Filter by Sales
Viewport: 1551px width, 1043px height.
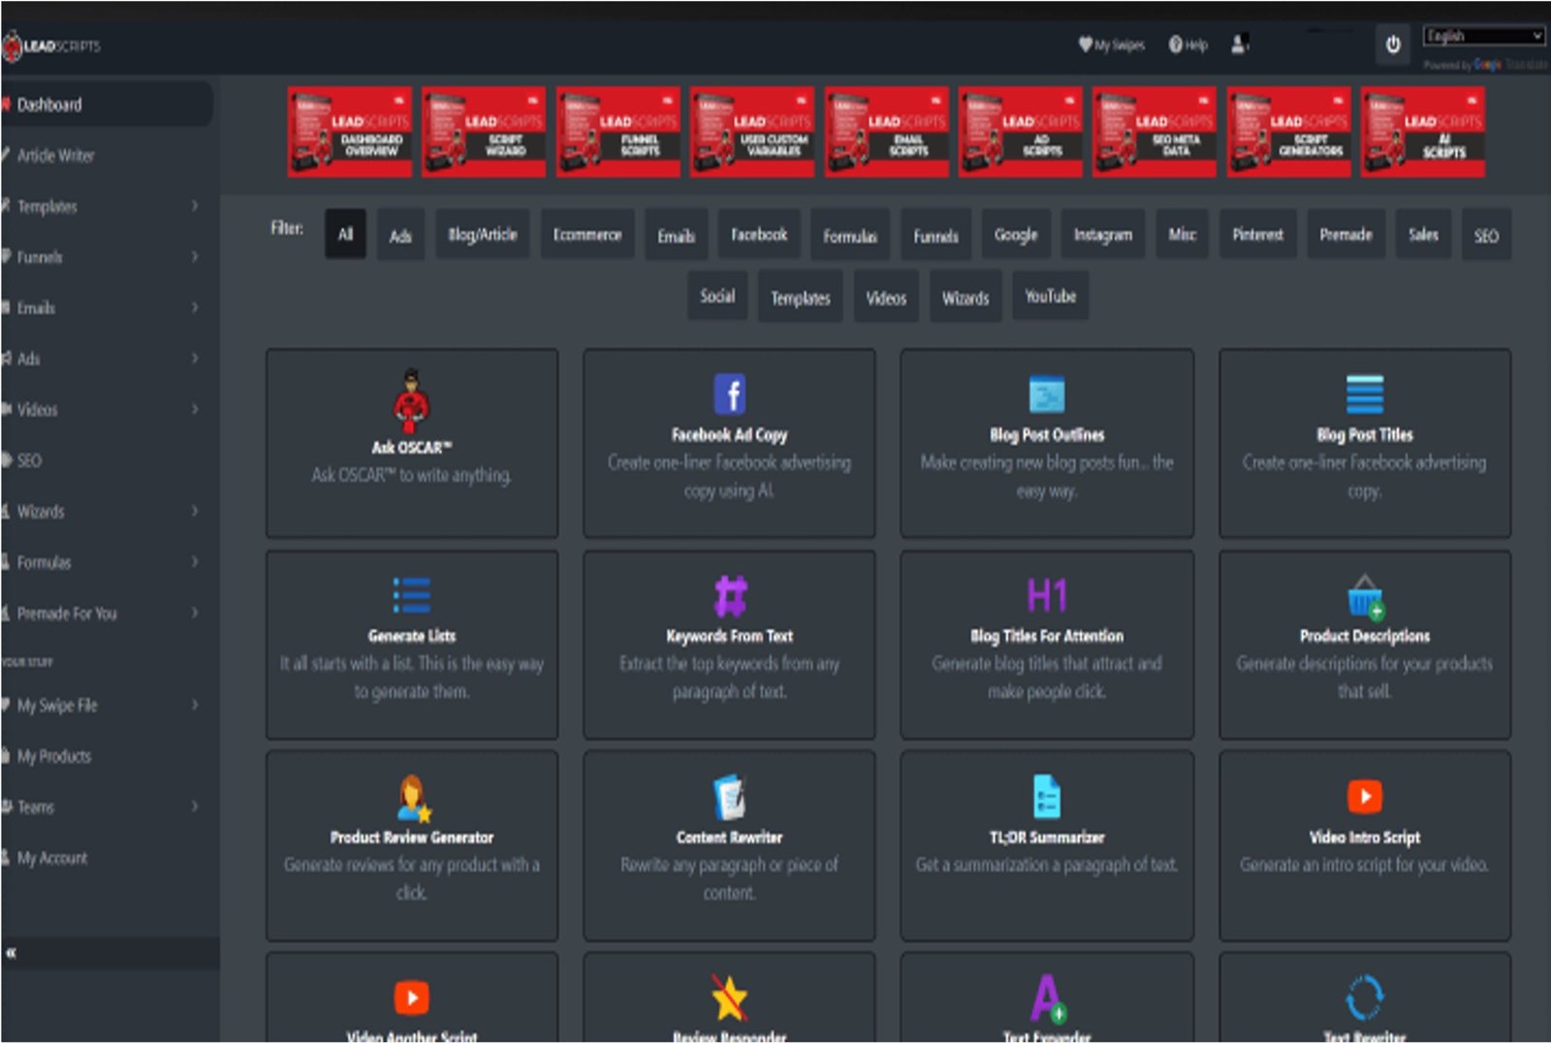[1423, 235]
